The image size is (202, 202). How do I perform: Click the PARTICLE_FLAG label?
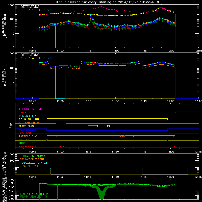28,136
